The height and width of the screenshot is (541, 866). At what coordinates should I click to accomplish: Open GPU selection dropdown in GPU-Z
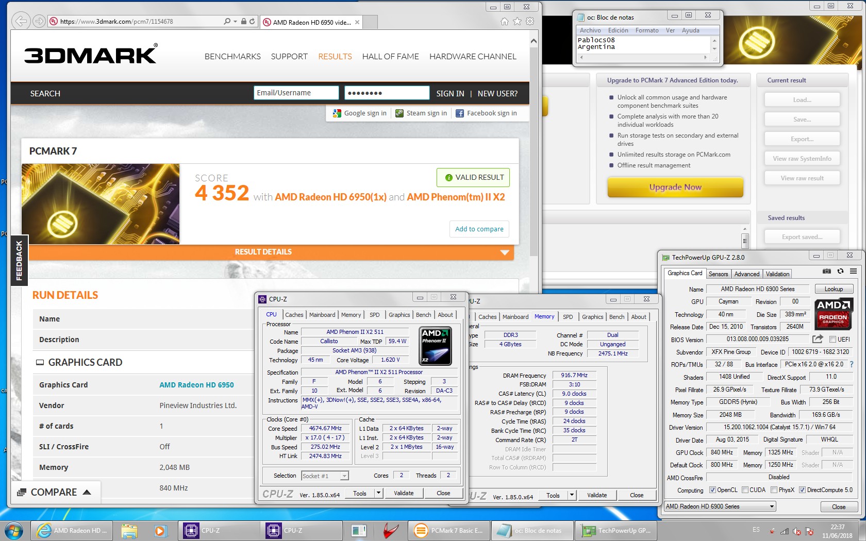[720, 506]
